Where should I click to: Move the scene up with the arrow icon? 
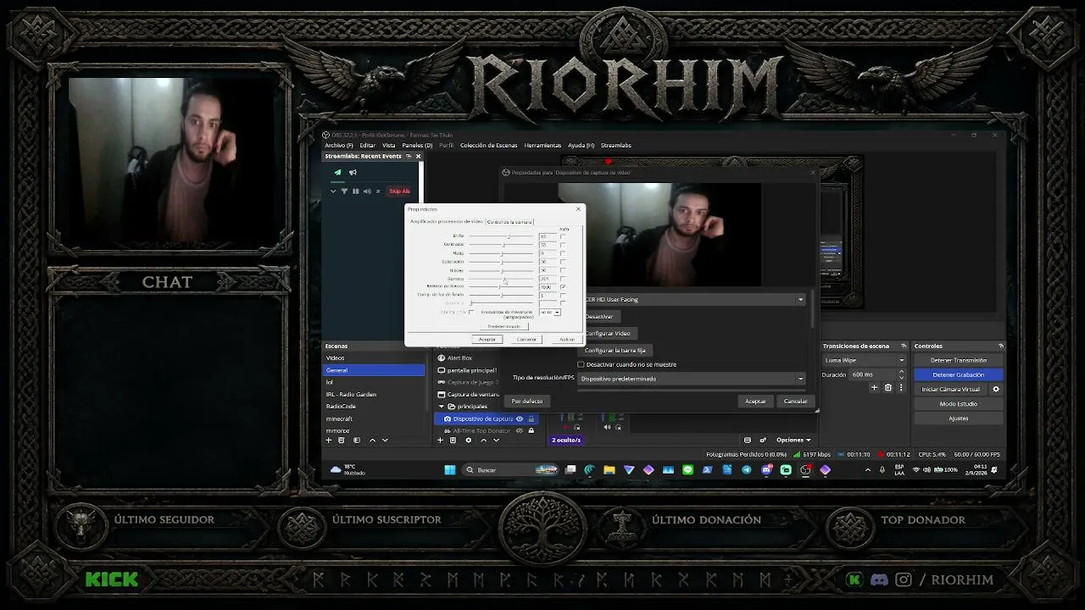(x=372, y=440)
